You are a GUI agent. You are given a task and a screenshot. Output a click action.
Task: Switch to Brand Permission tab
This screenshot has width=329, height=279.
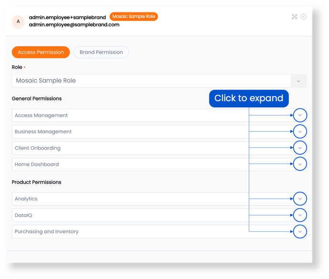pos(101,52)
